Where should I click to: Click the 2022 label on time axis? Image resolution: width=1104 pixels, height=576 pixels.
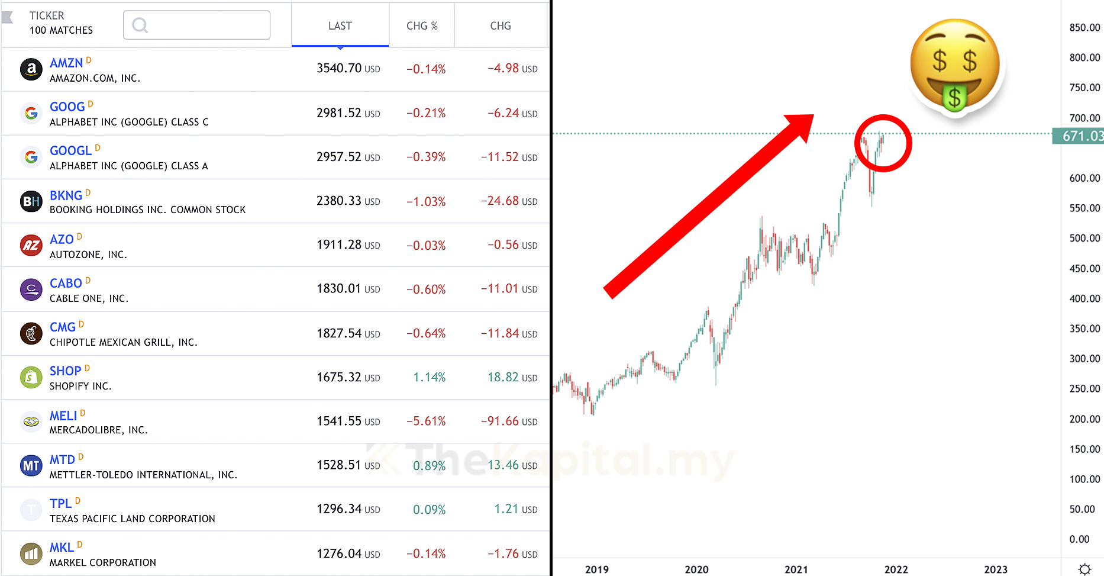[x=896, y=569]
